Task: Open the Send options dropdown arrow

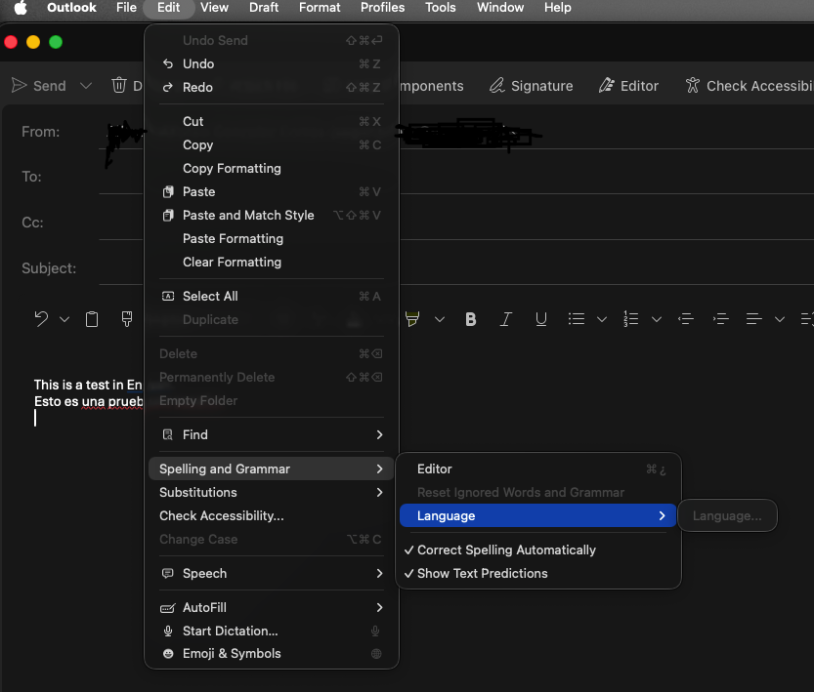Action: click(86, 86)
